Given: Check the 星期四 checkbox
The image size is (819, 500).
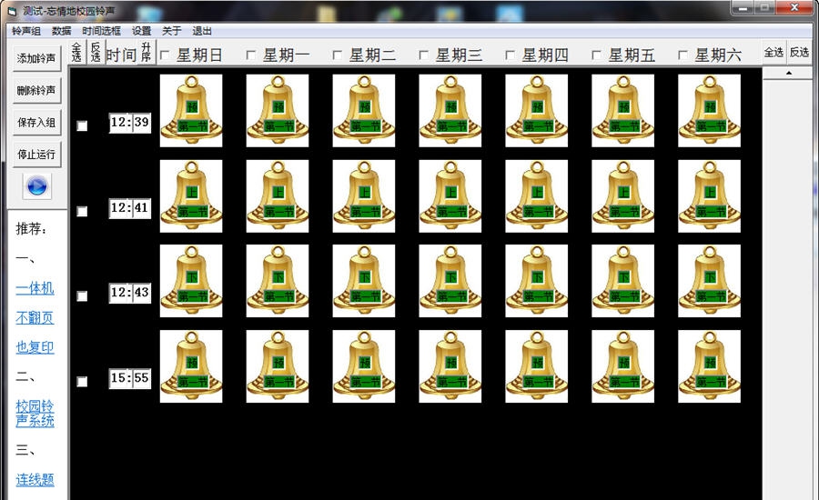Looking at the screenshot, I should click(510, 55).
